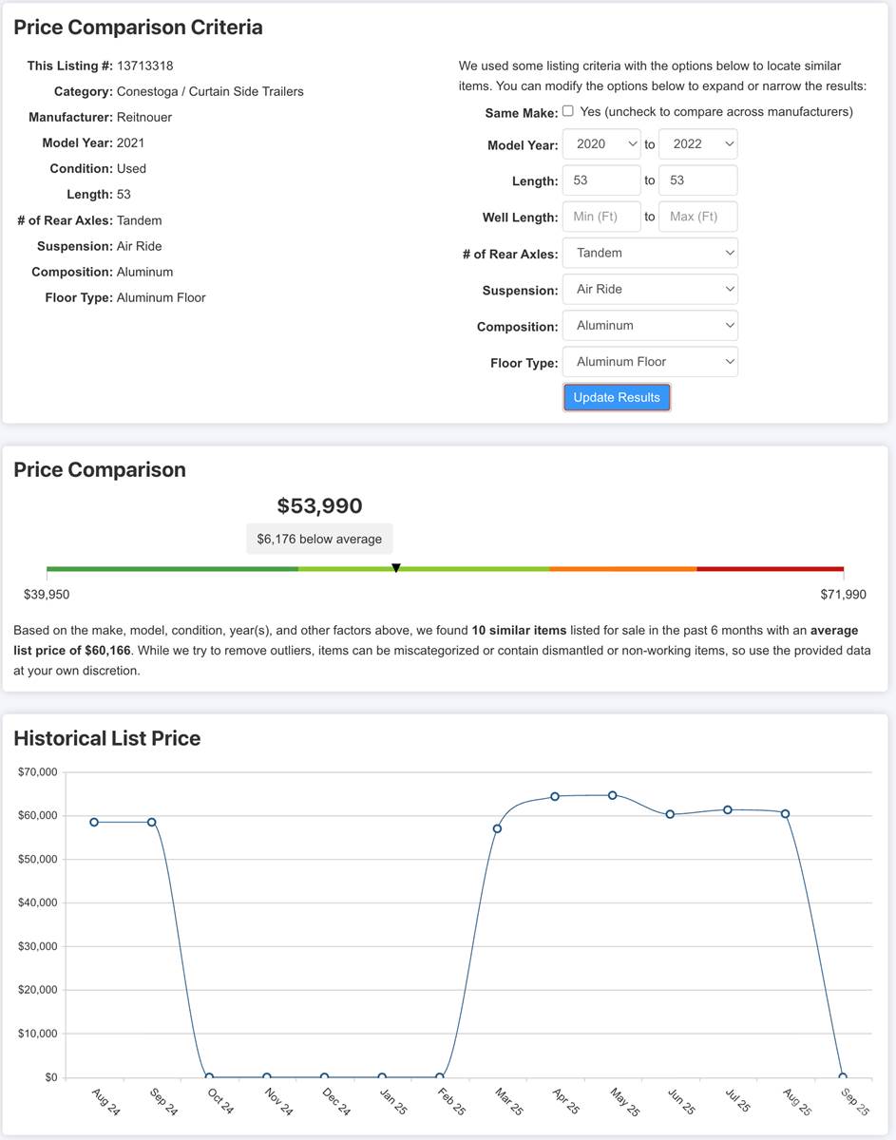Click the Nov 24 data point at $0
Viewport: 896px width, 1140px height.
(267, 1077)
